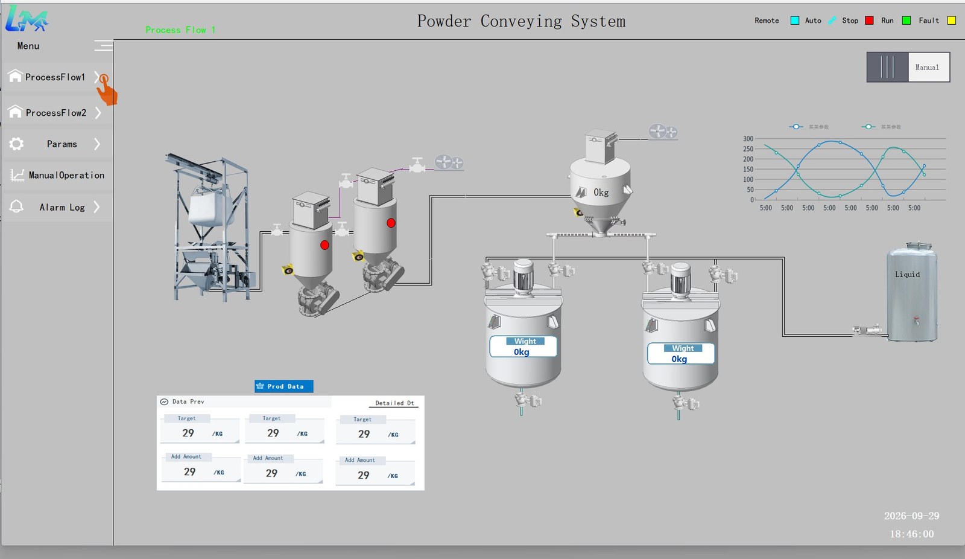Click the ProcessFlow2 home icon
The width and height of the screenshot is (965, 559).
[15, 112]
